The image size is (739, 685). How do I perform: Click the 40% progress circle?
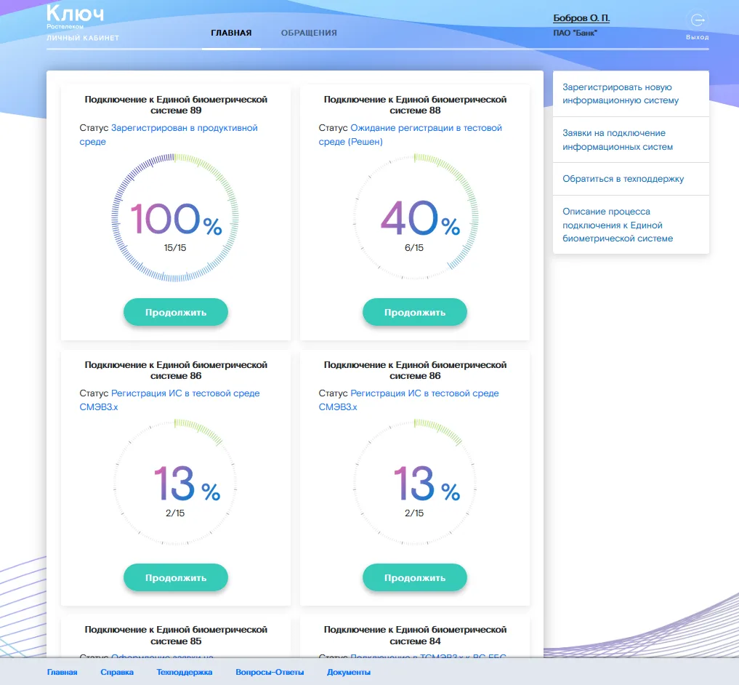click(414, 217)
